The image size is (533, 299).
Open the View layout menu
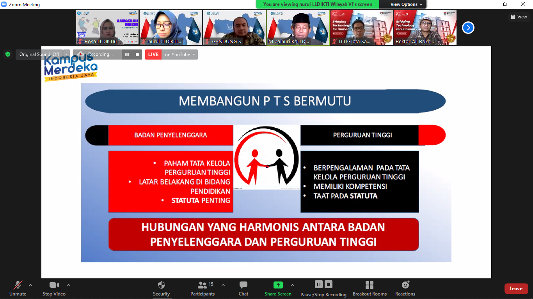tap(519, 17)
